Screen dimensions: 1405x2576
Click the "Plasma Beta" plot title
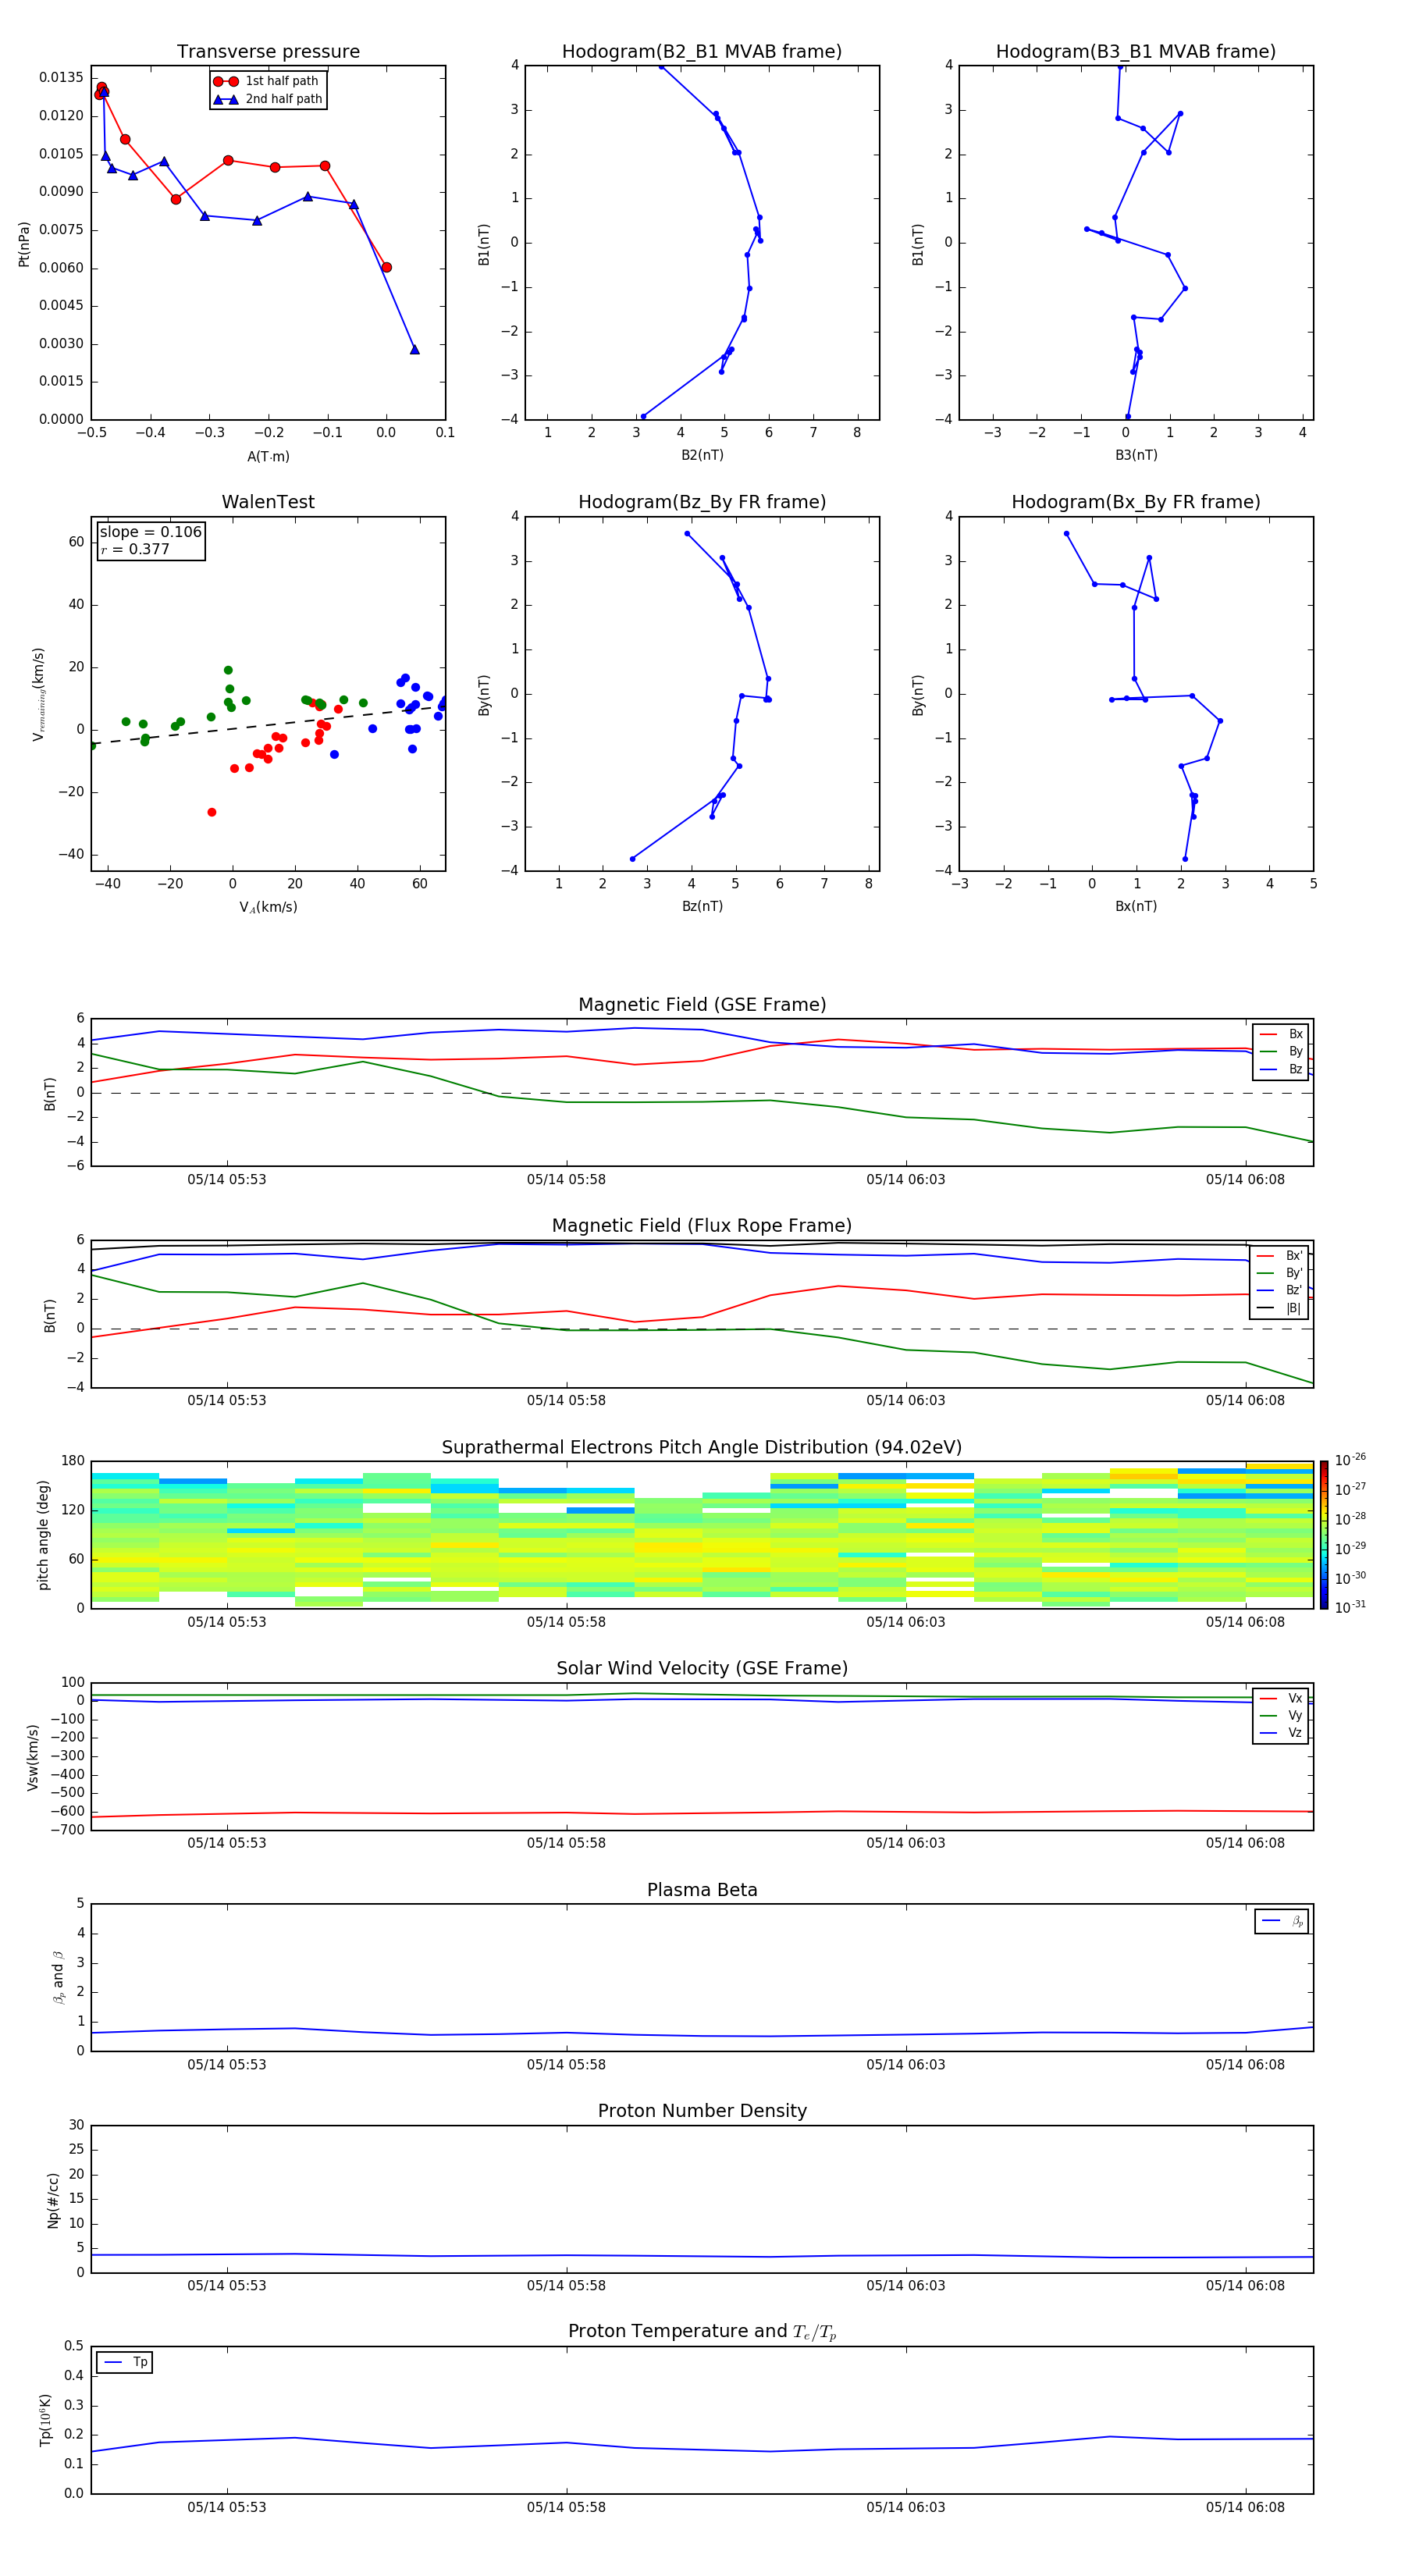(x=702, y=1890)
